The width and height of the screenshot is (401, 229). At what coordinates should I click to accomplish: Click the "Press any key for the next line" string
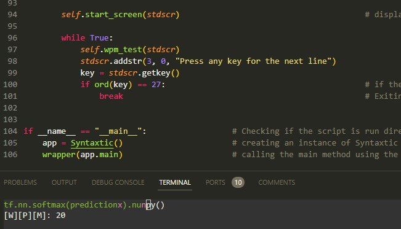pos(253,61)
